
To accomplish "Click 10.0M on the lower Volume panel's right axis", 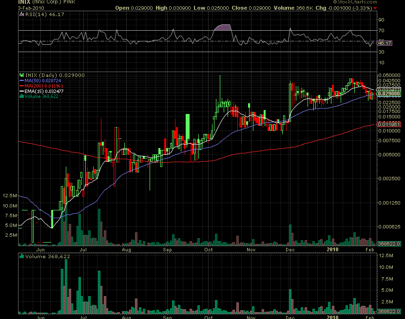I will pos(386,267).
